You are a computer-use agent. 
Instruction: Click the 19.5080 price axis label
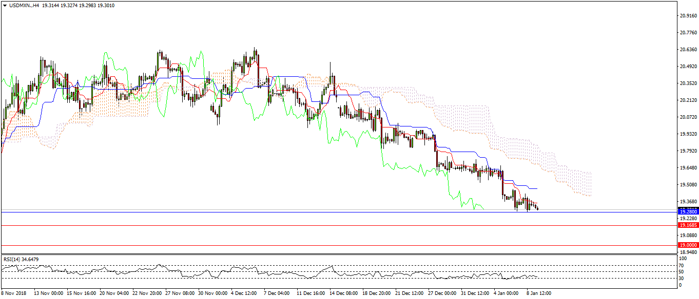pyautogui.click(x=687, y=185)
